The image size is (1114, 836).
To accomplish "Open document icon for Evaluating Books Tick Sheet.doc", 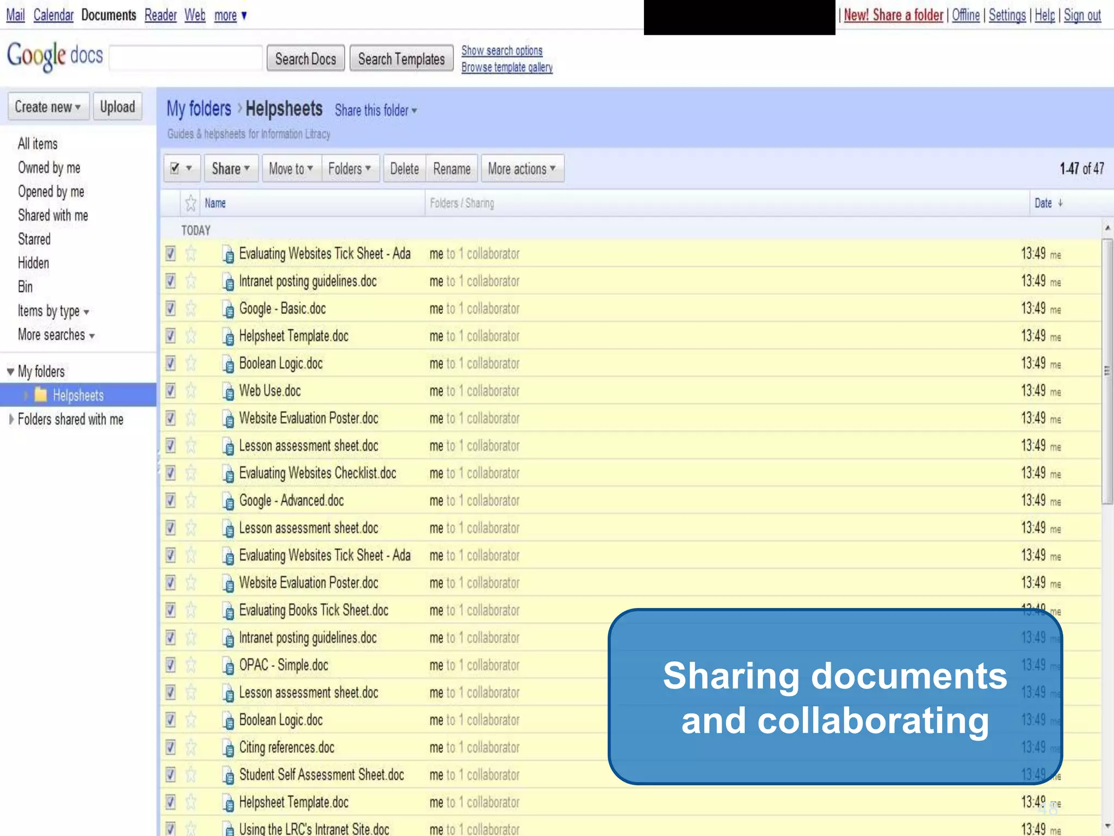I will pos(228,611).
